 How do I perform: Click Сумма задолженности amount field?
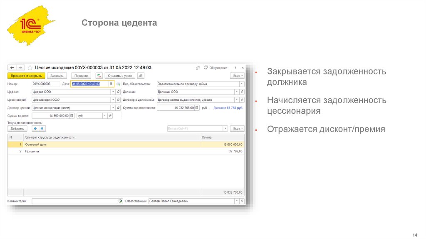(x=176, y=108)
